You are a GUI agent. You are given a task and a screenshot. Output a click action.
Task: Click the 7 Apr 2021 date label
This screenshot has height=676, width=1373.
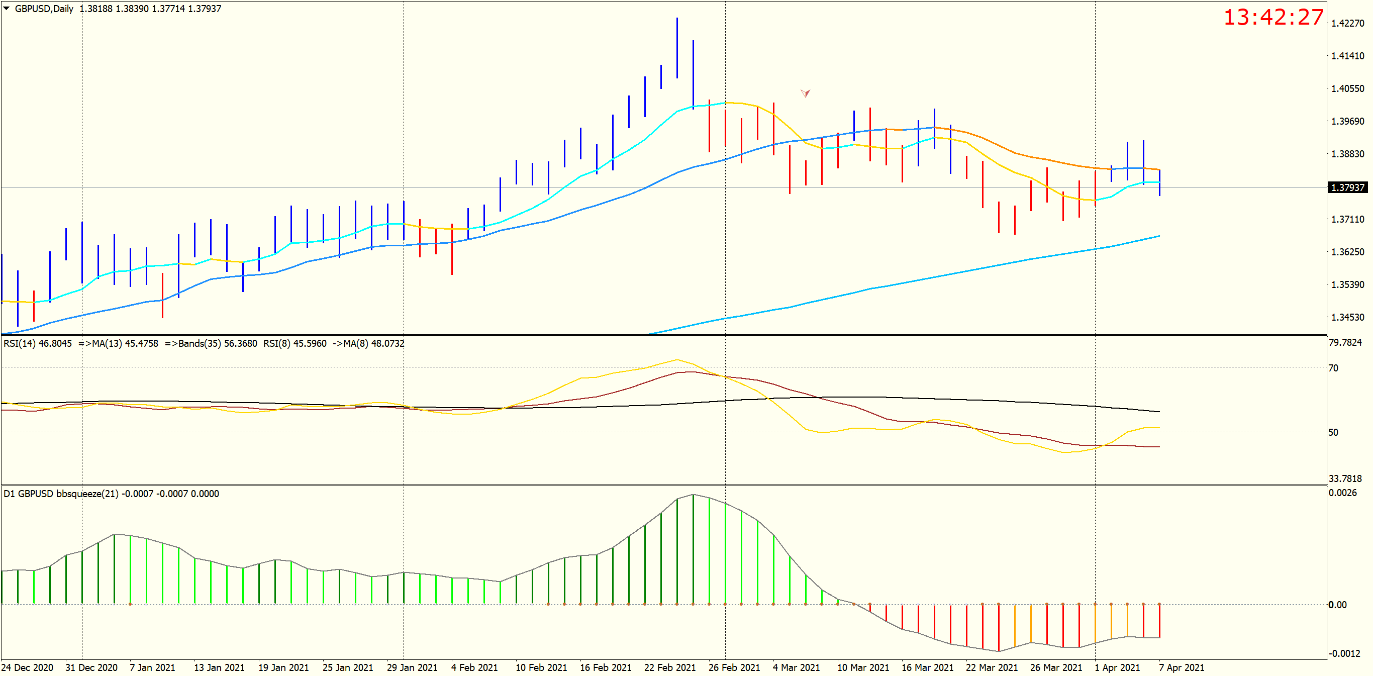(1181, 667)
